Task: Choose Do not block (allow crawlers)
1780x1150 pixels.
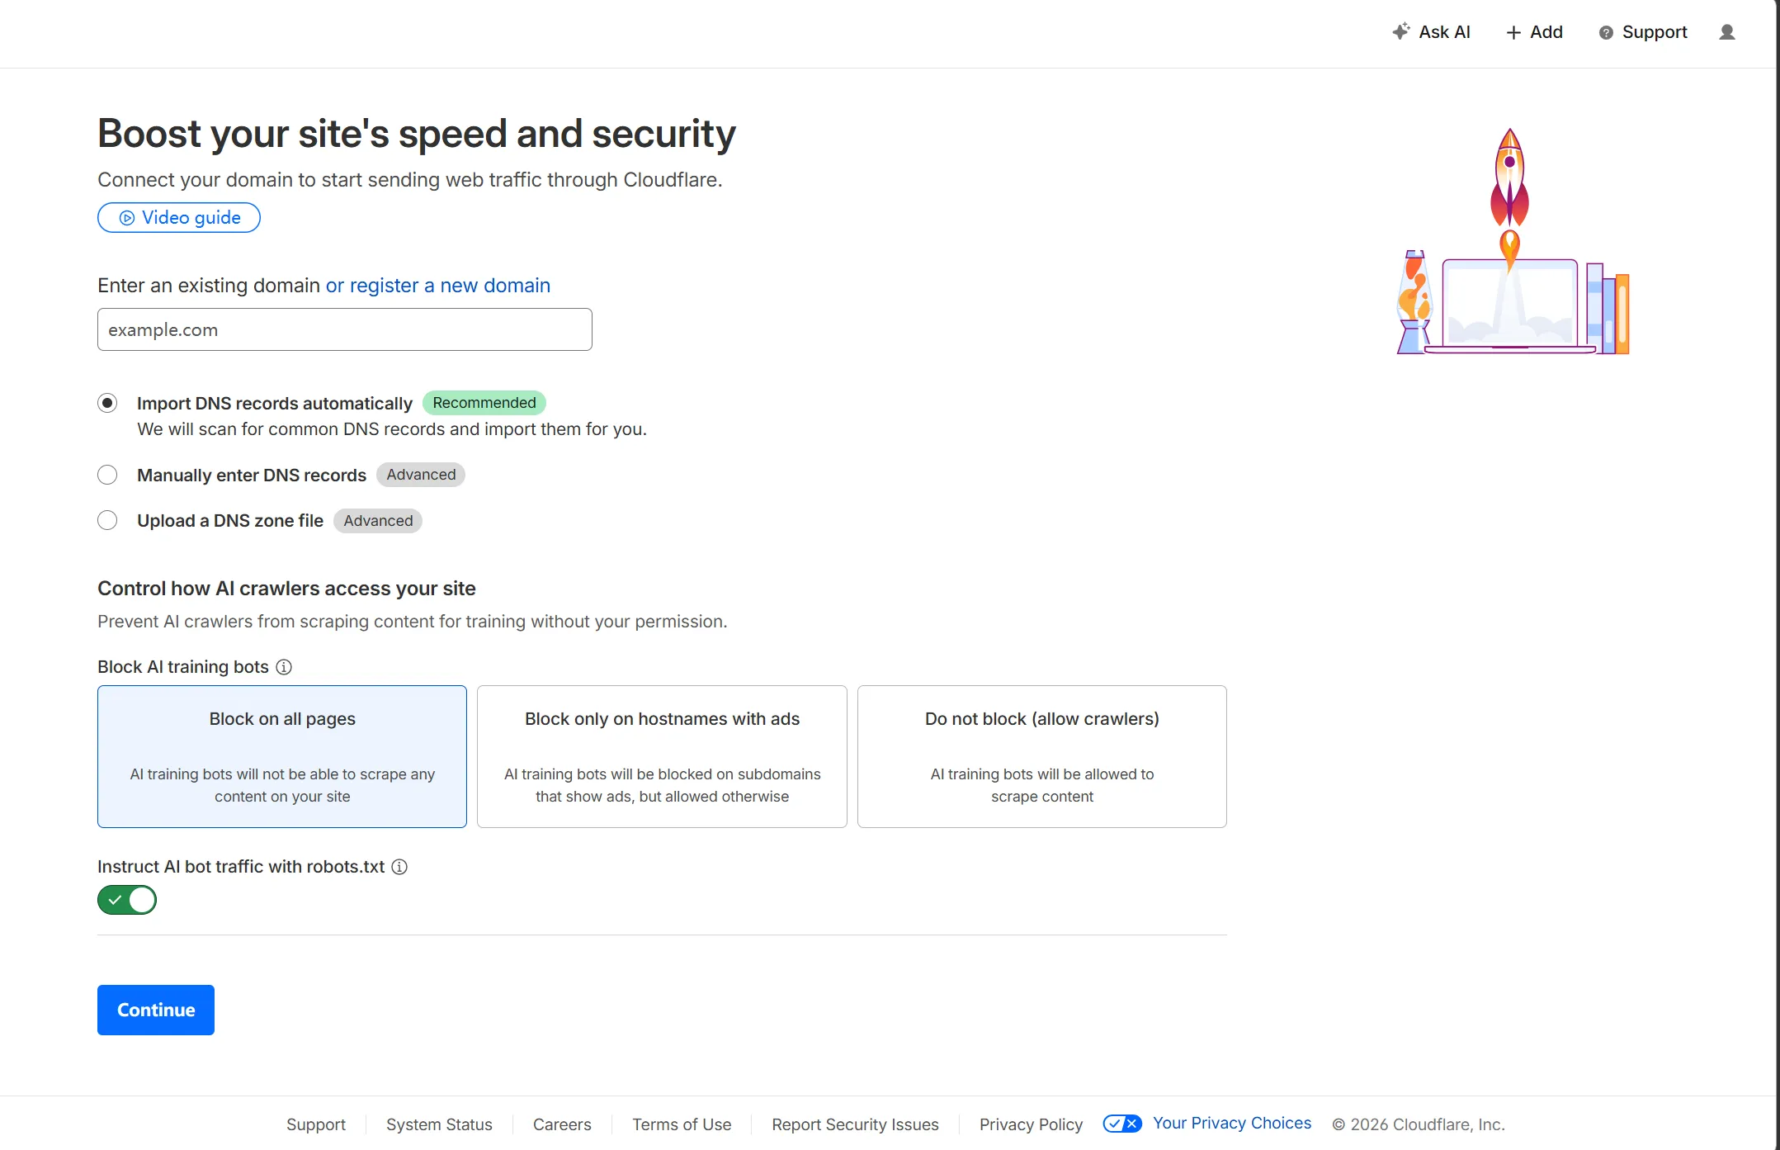Action: click(1042, 756)
